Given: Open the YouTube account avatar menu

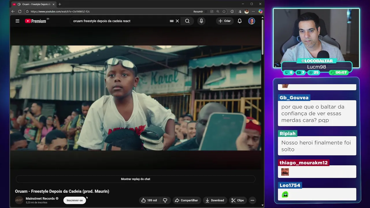Looking at the screenshot, I should (x=251, y=21).
